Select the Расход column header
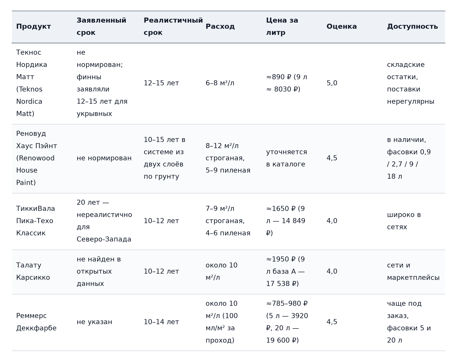Viewport: 457px width, 364px height. [220, 27]
